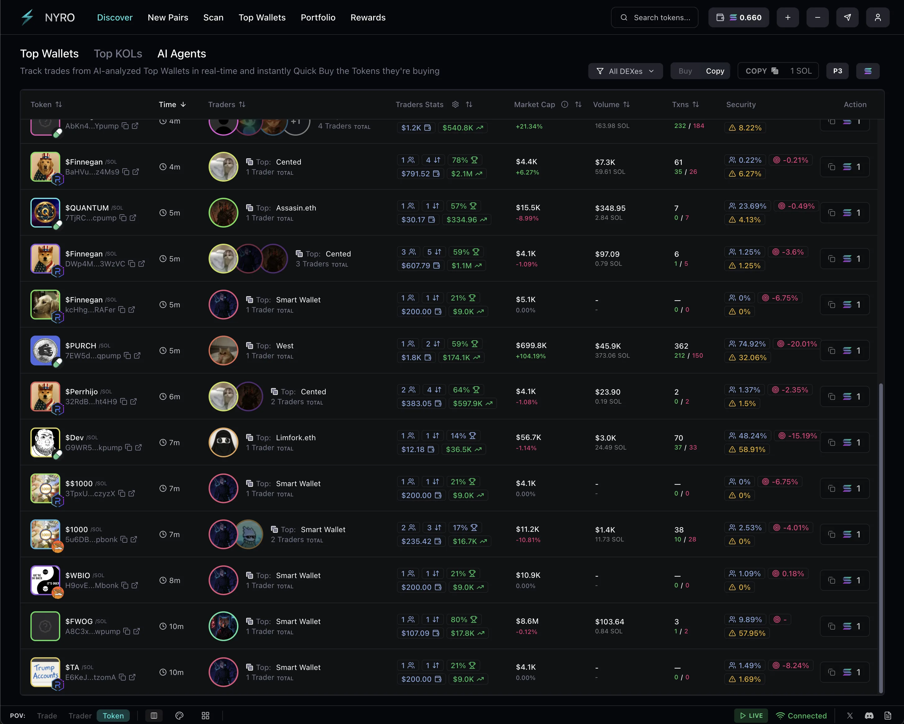Switch to the Top KOLs tab
The height and width of the screenshot is (724, 904).
(118, 54)
